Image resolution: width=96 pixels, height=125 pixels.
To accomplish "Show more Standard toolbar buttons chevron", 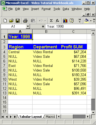I will click(x=79, y=21).
